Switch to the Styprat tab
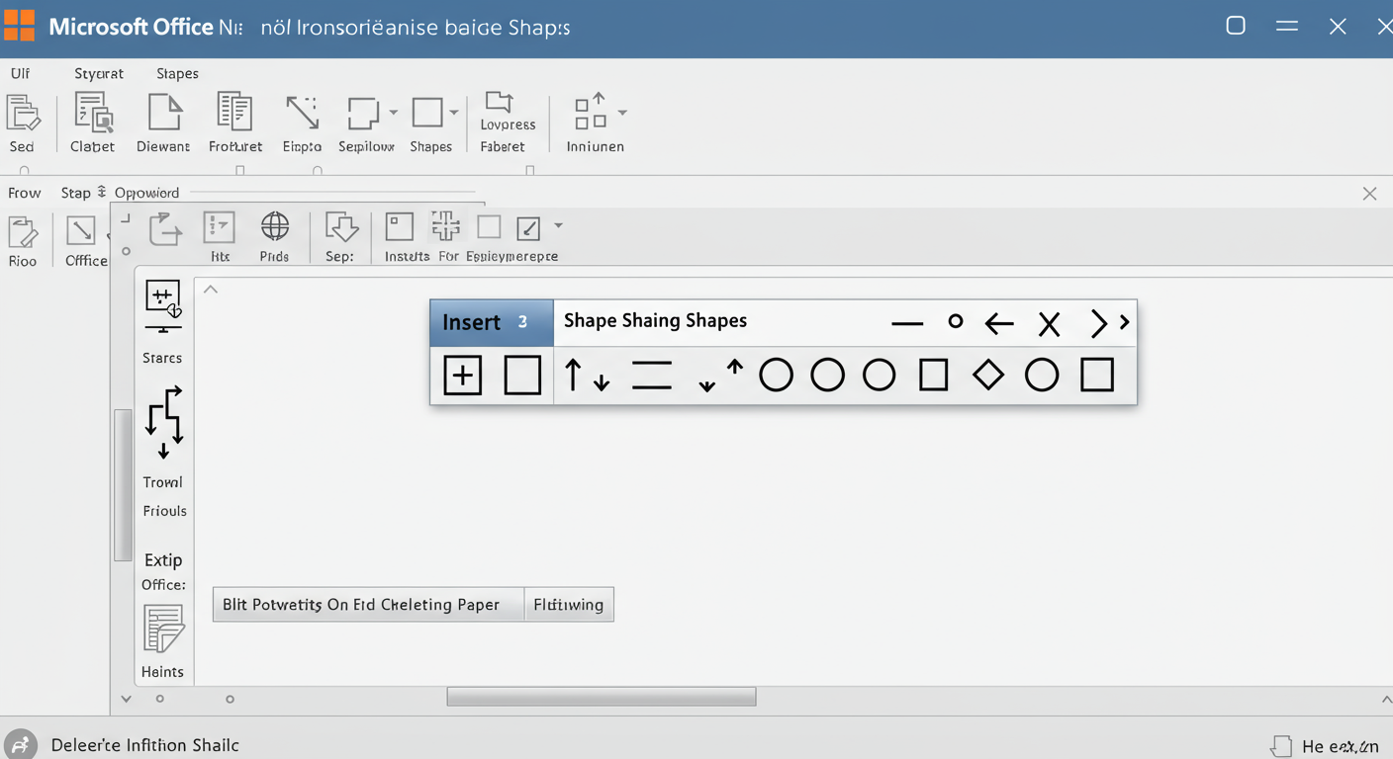The width and height of the screenshot is (1393, 759). tap(99, 73)
